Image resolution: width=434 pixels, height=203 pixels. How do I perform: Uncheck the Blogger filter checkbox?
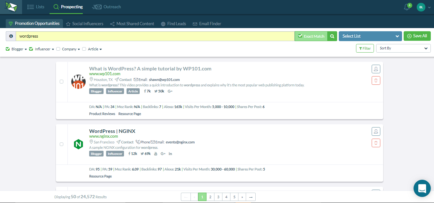coord(8,49)
